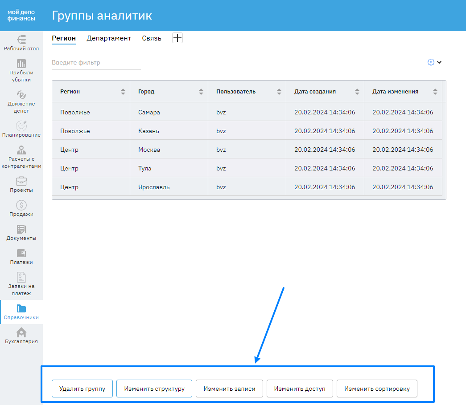Focus the Введите фильтр input field
This screenshot has width=466, height=405.
pyautogui.click(x=96, y=63)
